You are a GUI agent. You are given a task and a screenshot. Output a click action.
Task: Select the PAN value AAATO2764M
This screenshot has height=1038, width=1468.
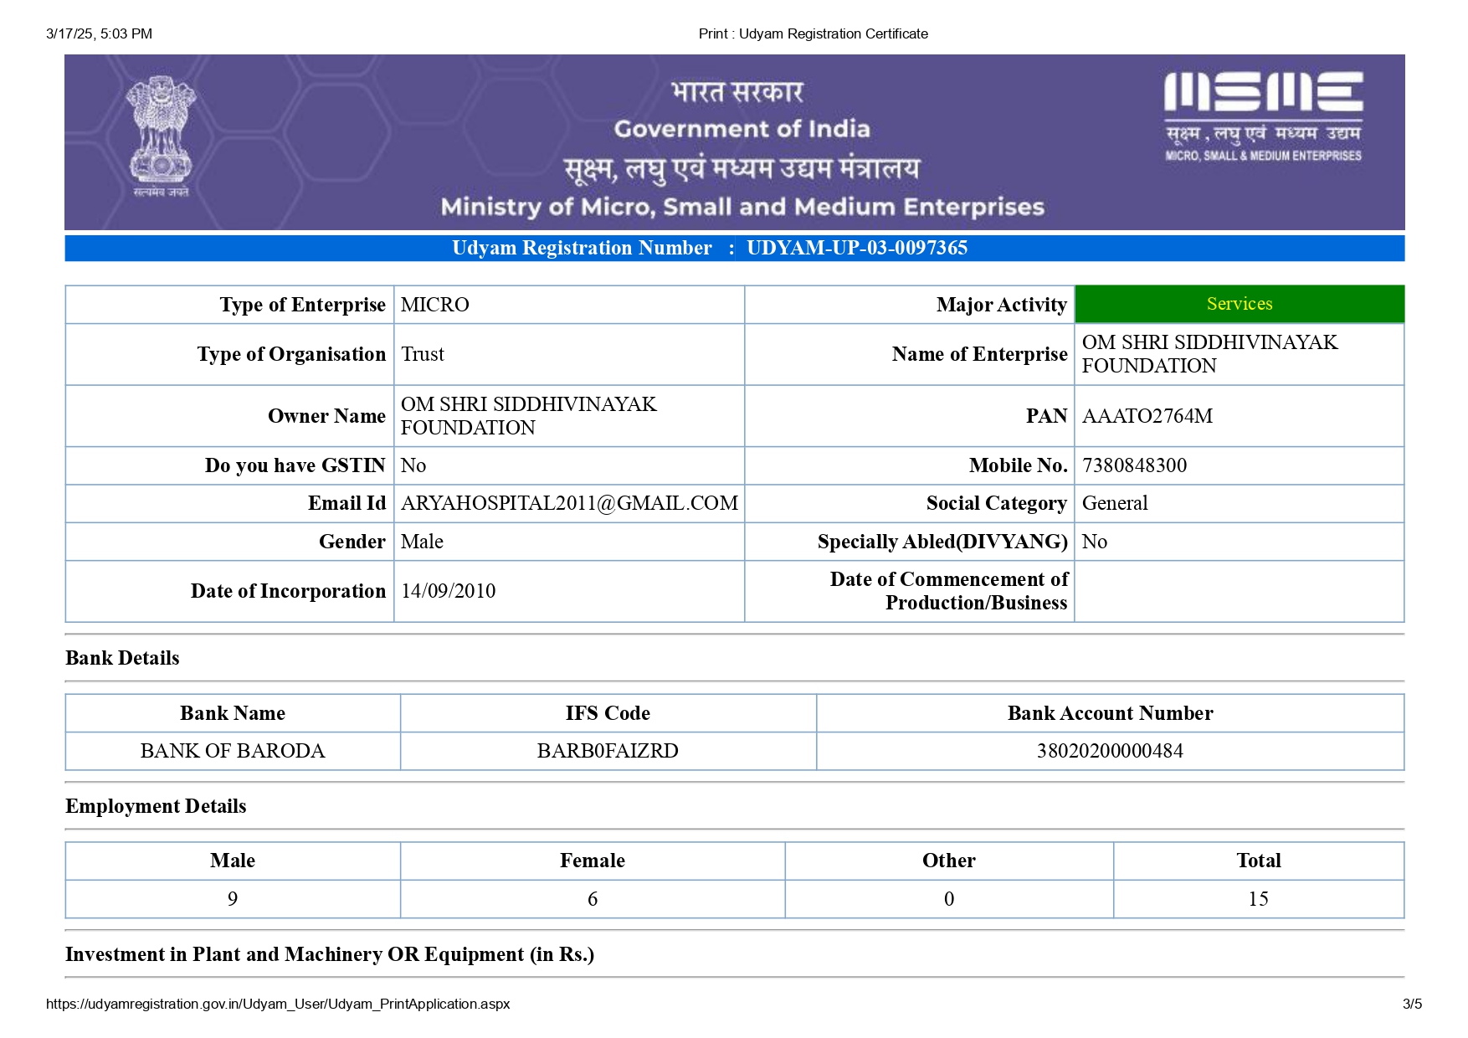1147,416
